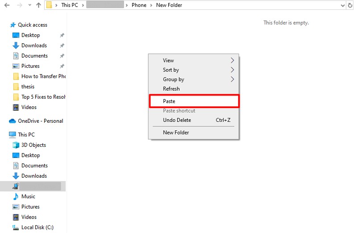Open the address bar history dropdown
The image size is (357, 233).
click(x=342, y=5)
